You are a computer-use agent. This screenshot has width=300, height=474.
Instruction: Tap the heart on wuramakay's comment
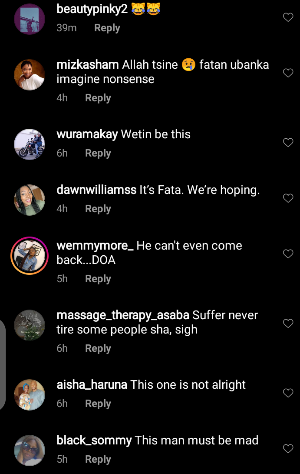(x=288, y=142)
